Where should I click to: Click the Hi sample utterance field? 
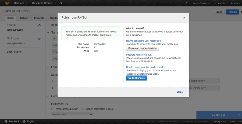point(55,38)
